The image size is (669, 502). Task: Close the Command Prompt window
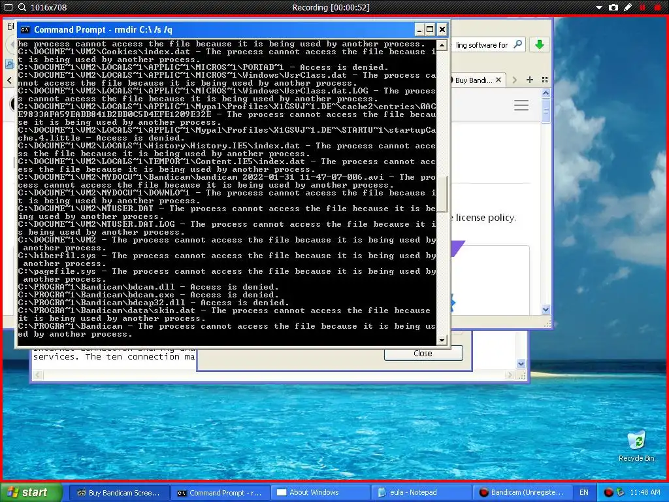click(442, 29)
